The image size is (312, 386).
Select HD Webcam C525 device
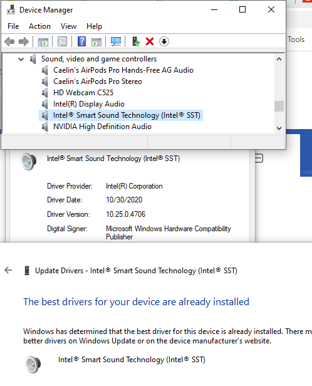tap(83, 93)
